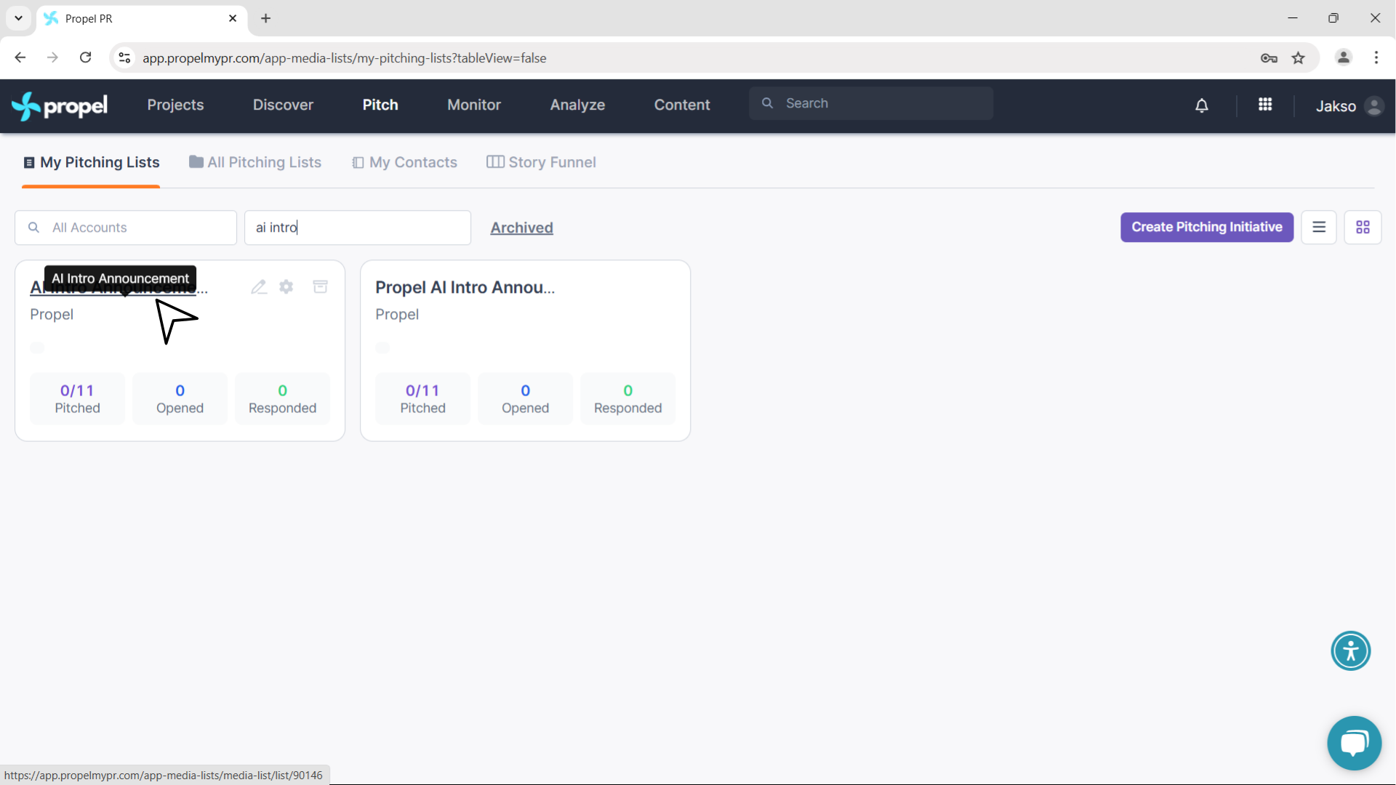Open settings gear on AI Intro Announcement card
This screenshot has height=785, width=1396.
[x=286, y=287]
